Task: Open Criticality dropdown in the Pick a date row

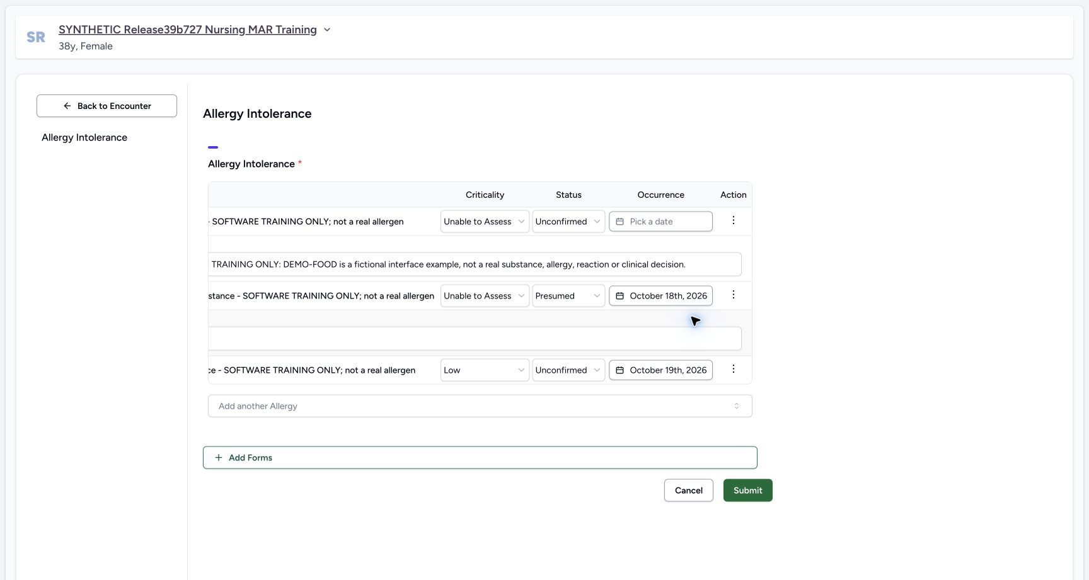Action: [485, 222]
